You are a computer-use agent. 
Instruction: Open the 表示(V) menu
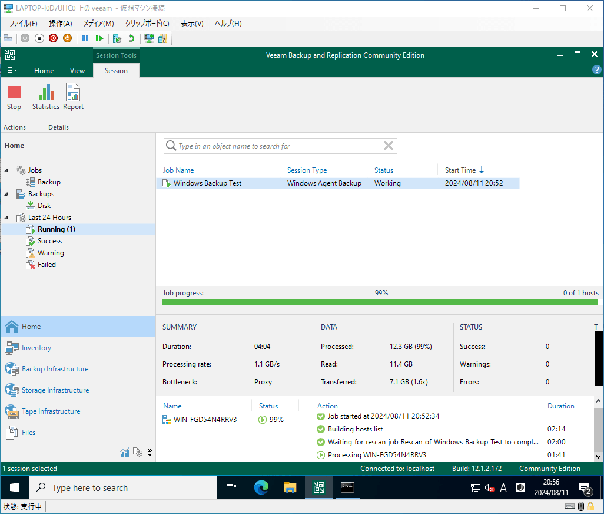click(192, 24)
